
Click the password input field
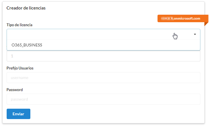[103, 99]
